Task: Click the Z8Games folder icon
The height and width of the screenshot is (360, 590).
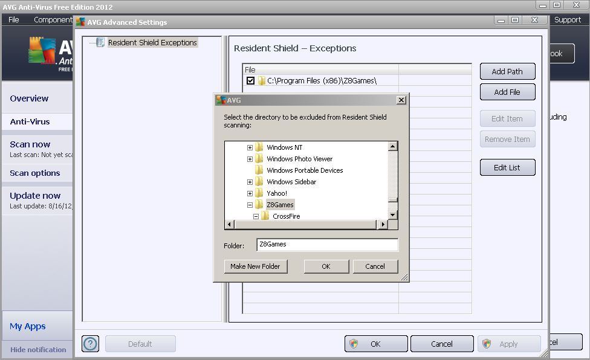Action: 259,204
